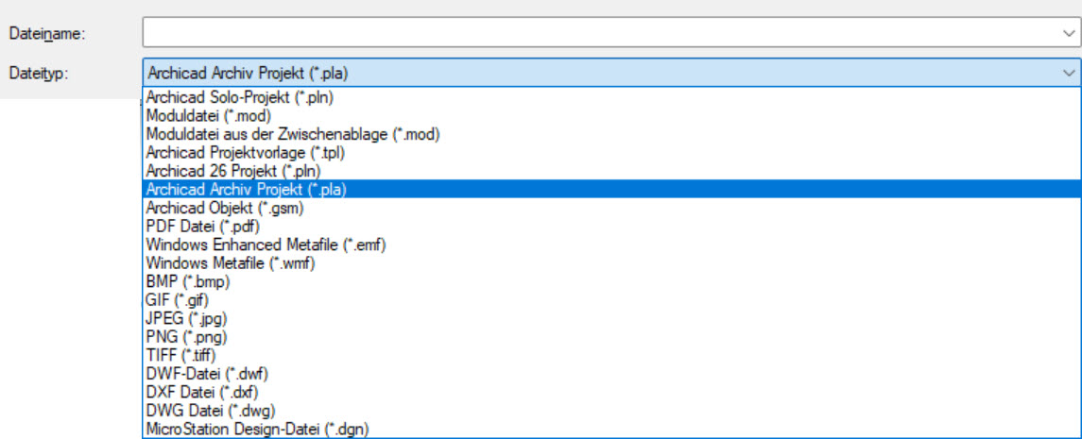The height and width of the screenshot is (439, 1082).
Task: Select DWG Datei (*.dwg)
Action: pyautogui.click(x=610, y=411)
